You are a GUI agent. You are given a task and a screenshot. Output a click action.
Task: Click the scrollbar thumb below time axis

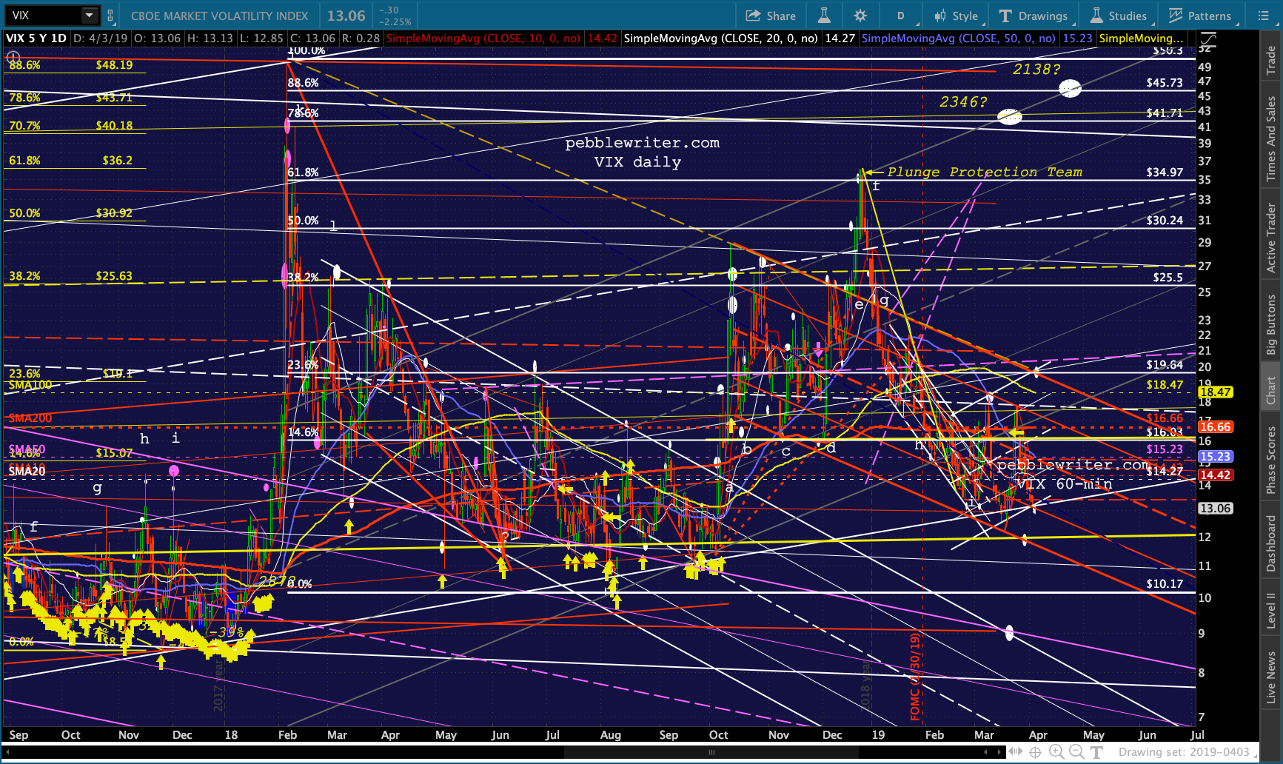[711, 752]
